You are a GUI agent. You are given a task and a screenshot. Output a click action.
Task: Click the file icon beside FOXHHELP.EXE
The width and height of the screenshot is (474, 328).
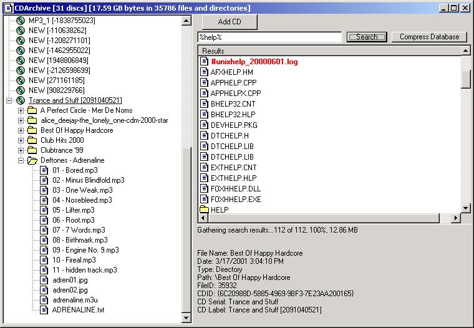click(x=204, y=200)
